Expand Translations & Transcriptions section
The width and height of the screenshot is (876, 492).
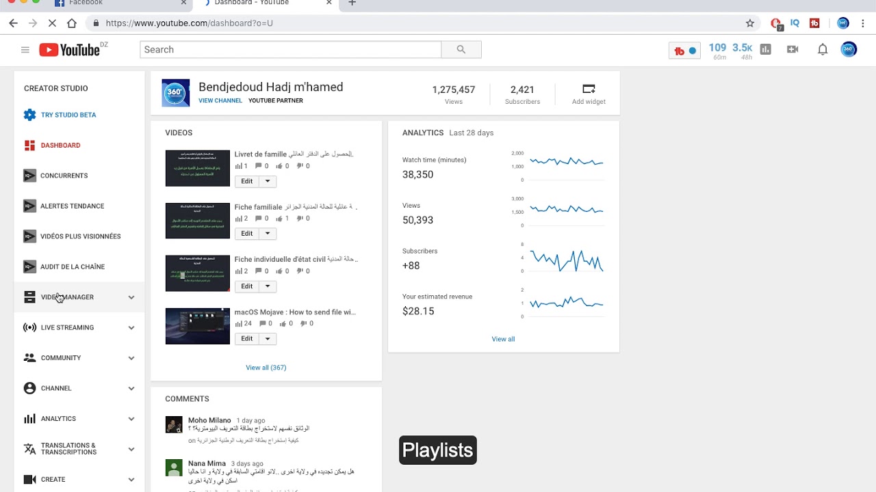coord(131,449)
